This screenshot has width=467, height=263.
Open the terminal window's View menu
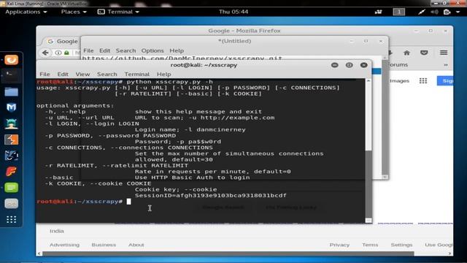tap(82, 74)
